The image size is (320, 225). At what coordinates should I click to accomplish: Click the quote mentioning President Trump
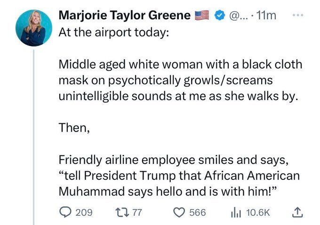pyautogui.click(x=179, y=176)
